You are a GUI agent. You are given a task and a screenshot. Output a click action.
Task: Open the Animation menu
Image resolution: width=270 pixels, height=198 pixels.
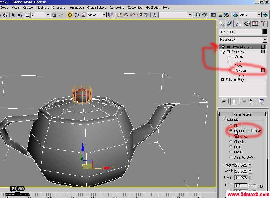(77, 8)
